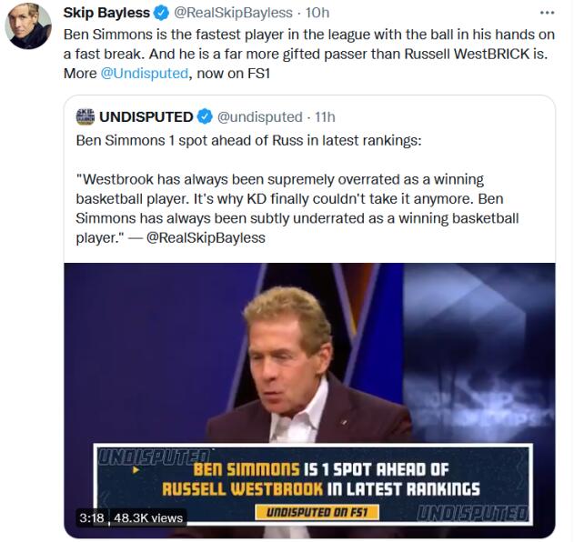Click the 48.3K views counter
The width and height of the screenshot is (574, 542).
pyautogui.click(x=148, y=517)
